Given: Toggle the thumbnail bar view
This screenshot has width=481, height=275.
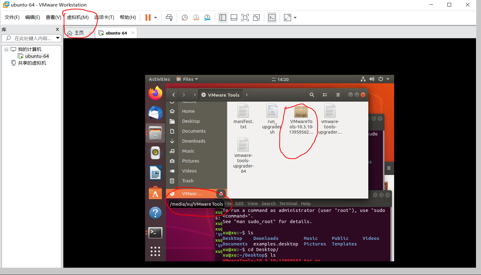Looking at the screenshot, I should tap(234, 18).
